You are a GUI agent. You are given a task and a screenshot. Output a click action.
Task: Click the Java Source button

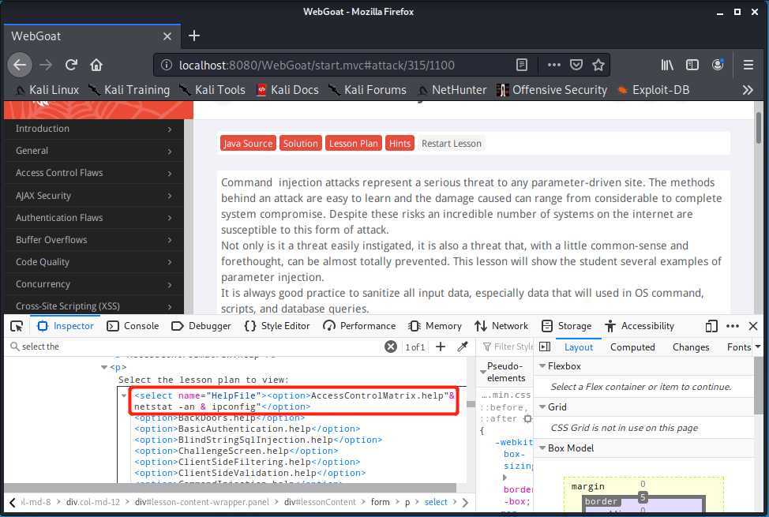point(247,143)
